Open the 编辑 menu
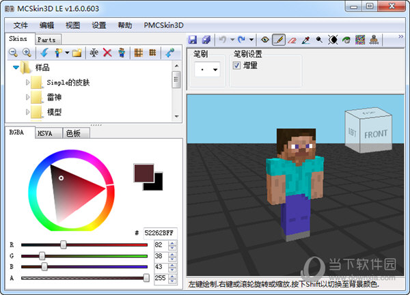 (x=46, y=25)
